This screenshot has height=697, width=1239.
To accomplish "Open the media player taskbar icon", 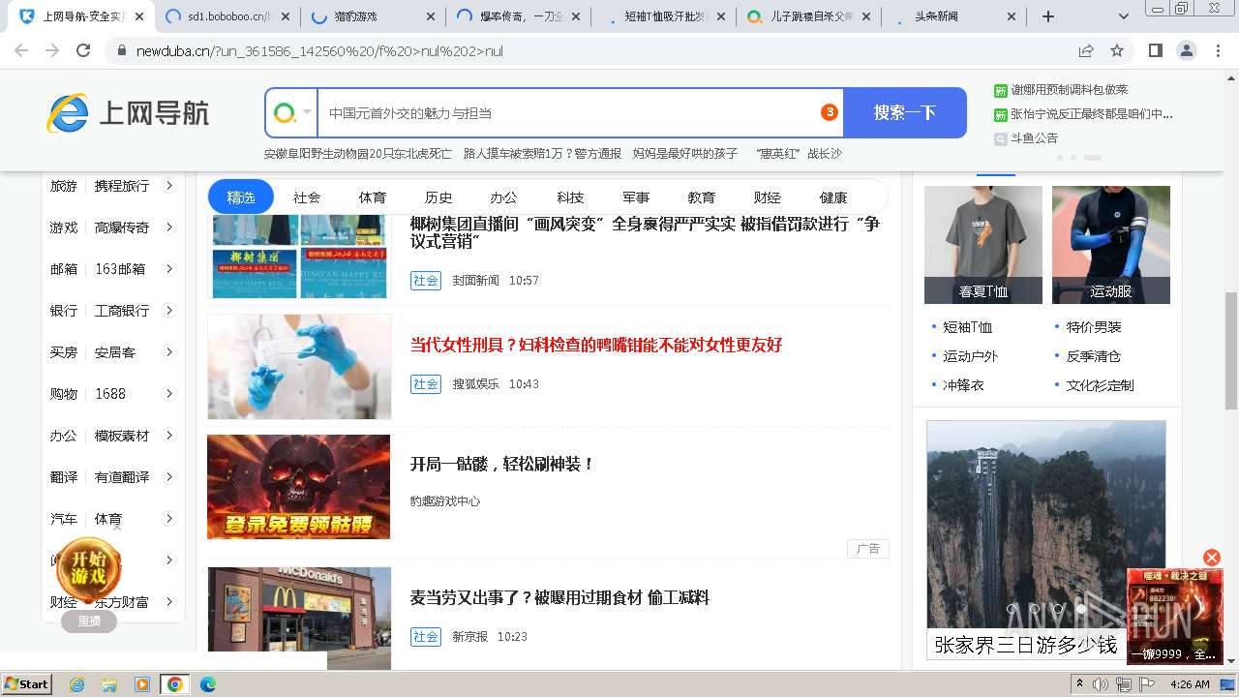I will click(142, 684).
